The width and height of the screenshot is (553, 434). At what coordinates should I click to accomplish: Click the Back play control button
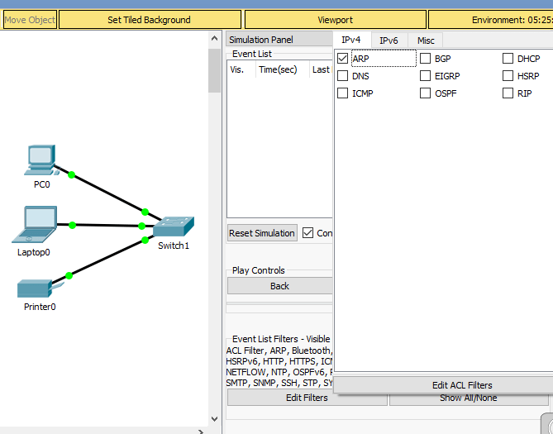[x=279, y=286]
